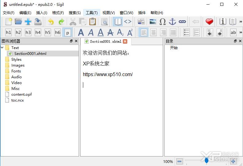Insert hyperlink chain icon
243x166 pixels.
click(x=182, y=21)
